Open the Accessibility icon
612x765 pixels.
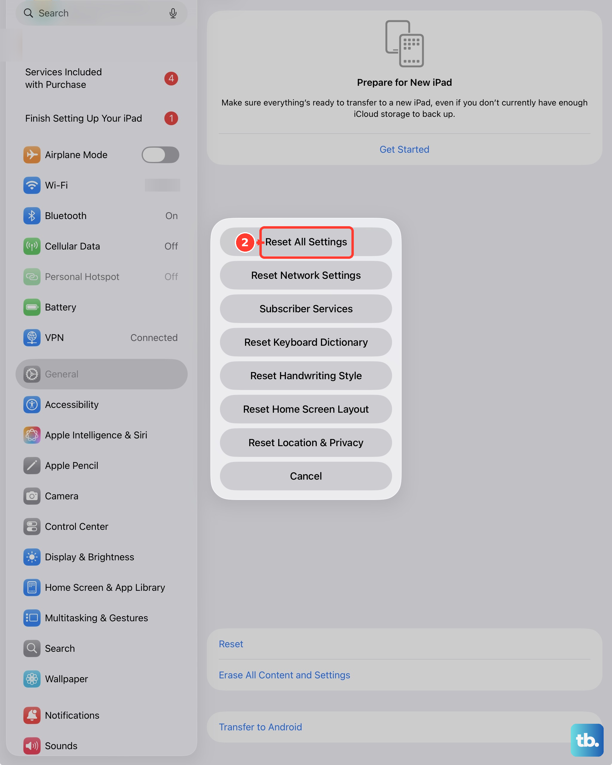coord(32,405)
